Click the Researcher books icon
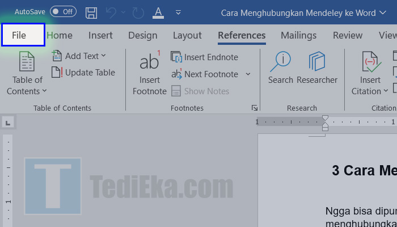The image size is (397, 227). coord(316,61)
